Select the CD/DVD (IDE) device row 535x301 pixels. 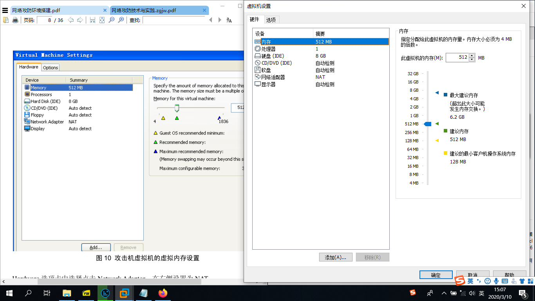coord(321,63)
